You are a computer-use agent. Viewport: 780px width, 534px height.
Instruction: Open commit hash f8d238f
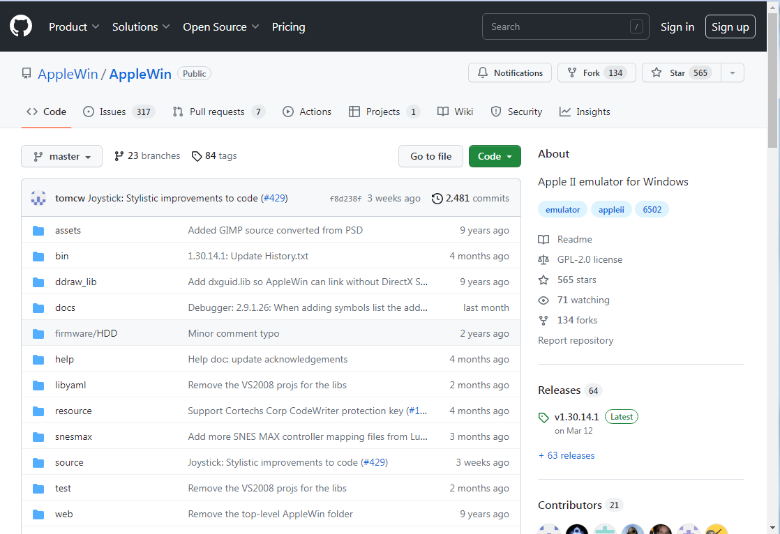click(x=346, y=199)
